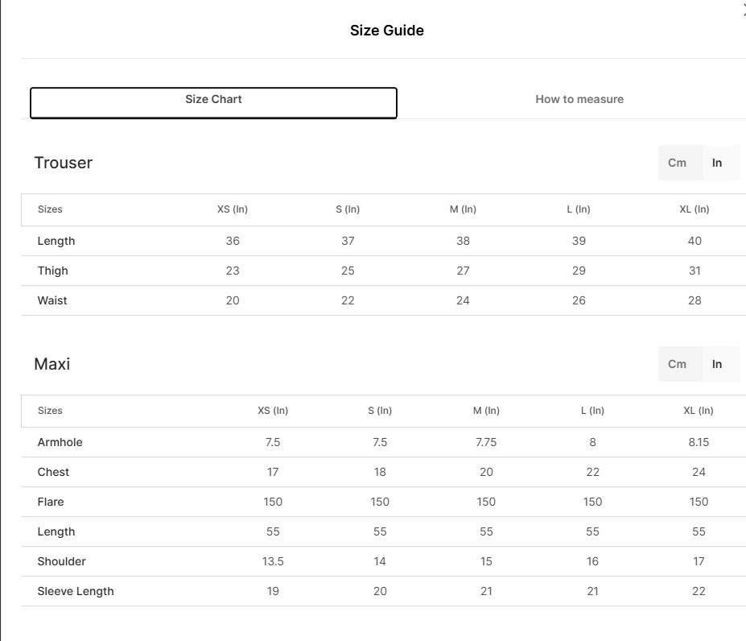Select In units for Maxi table
Viewport: 746px width, 641px height.
pyautogui.click(x=717, y=364)
